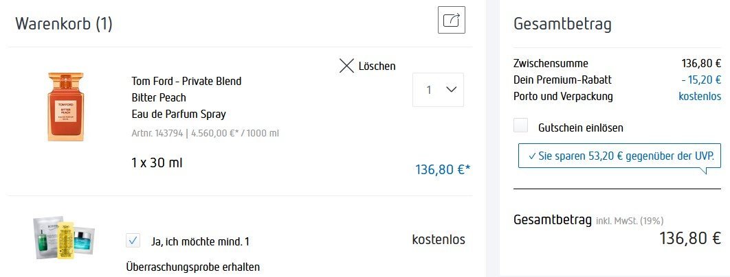Viewport: 730px width, 277px height.
Task: Click the Warenkorb (1) heading
Action: tap(64, 24)
